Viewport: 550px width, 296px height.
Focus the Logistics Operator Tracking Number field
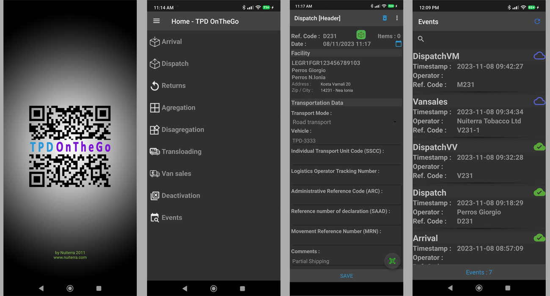[346, 180]
